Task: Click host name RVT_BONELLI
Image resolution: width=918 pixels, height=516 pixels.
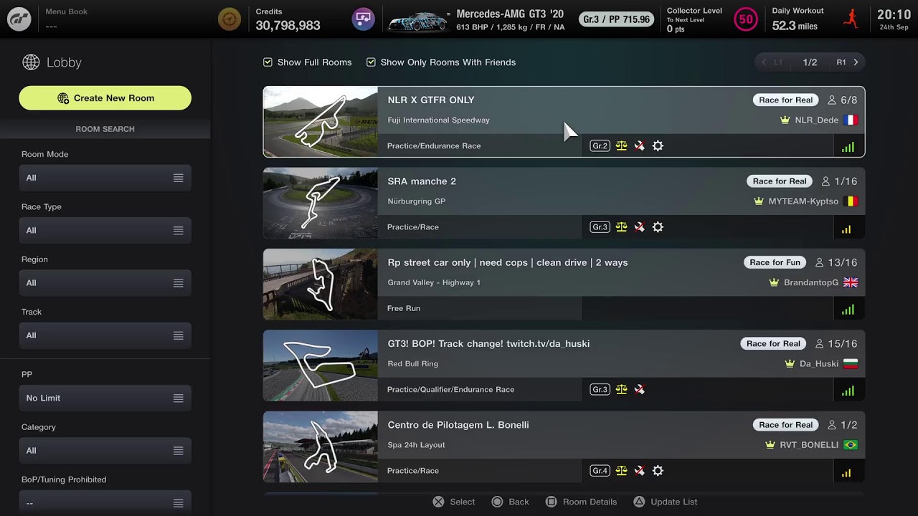Action: (809, 445)
